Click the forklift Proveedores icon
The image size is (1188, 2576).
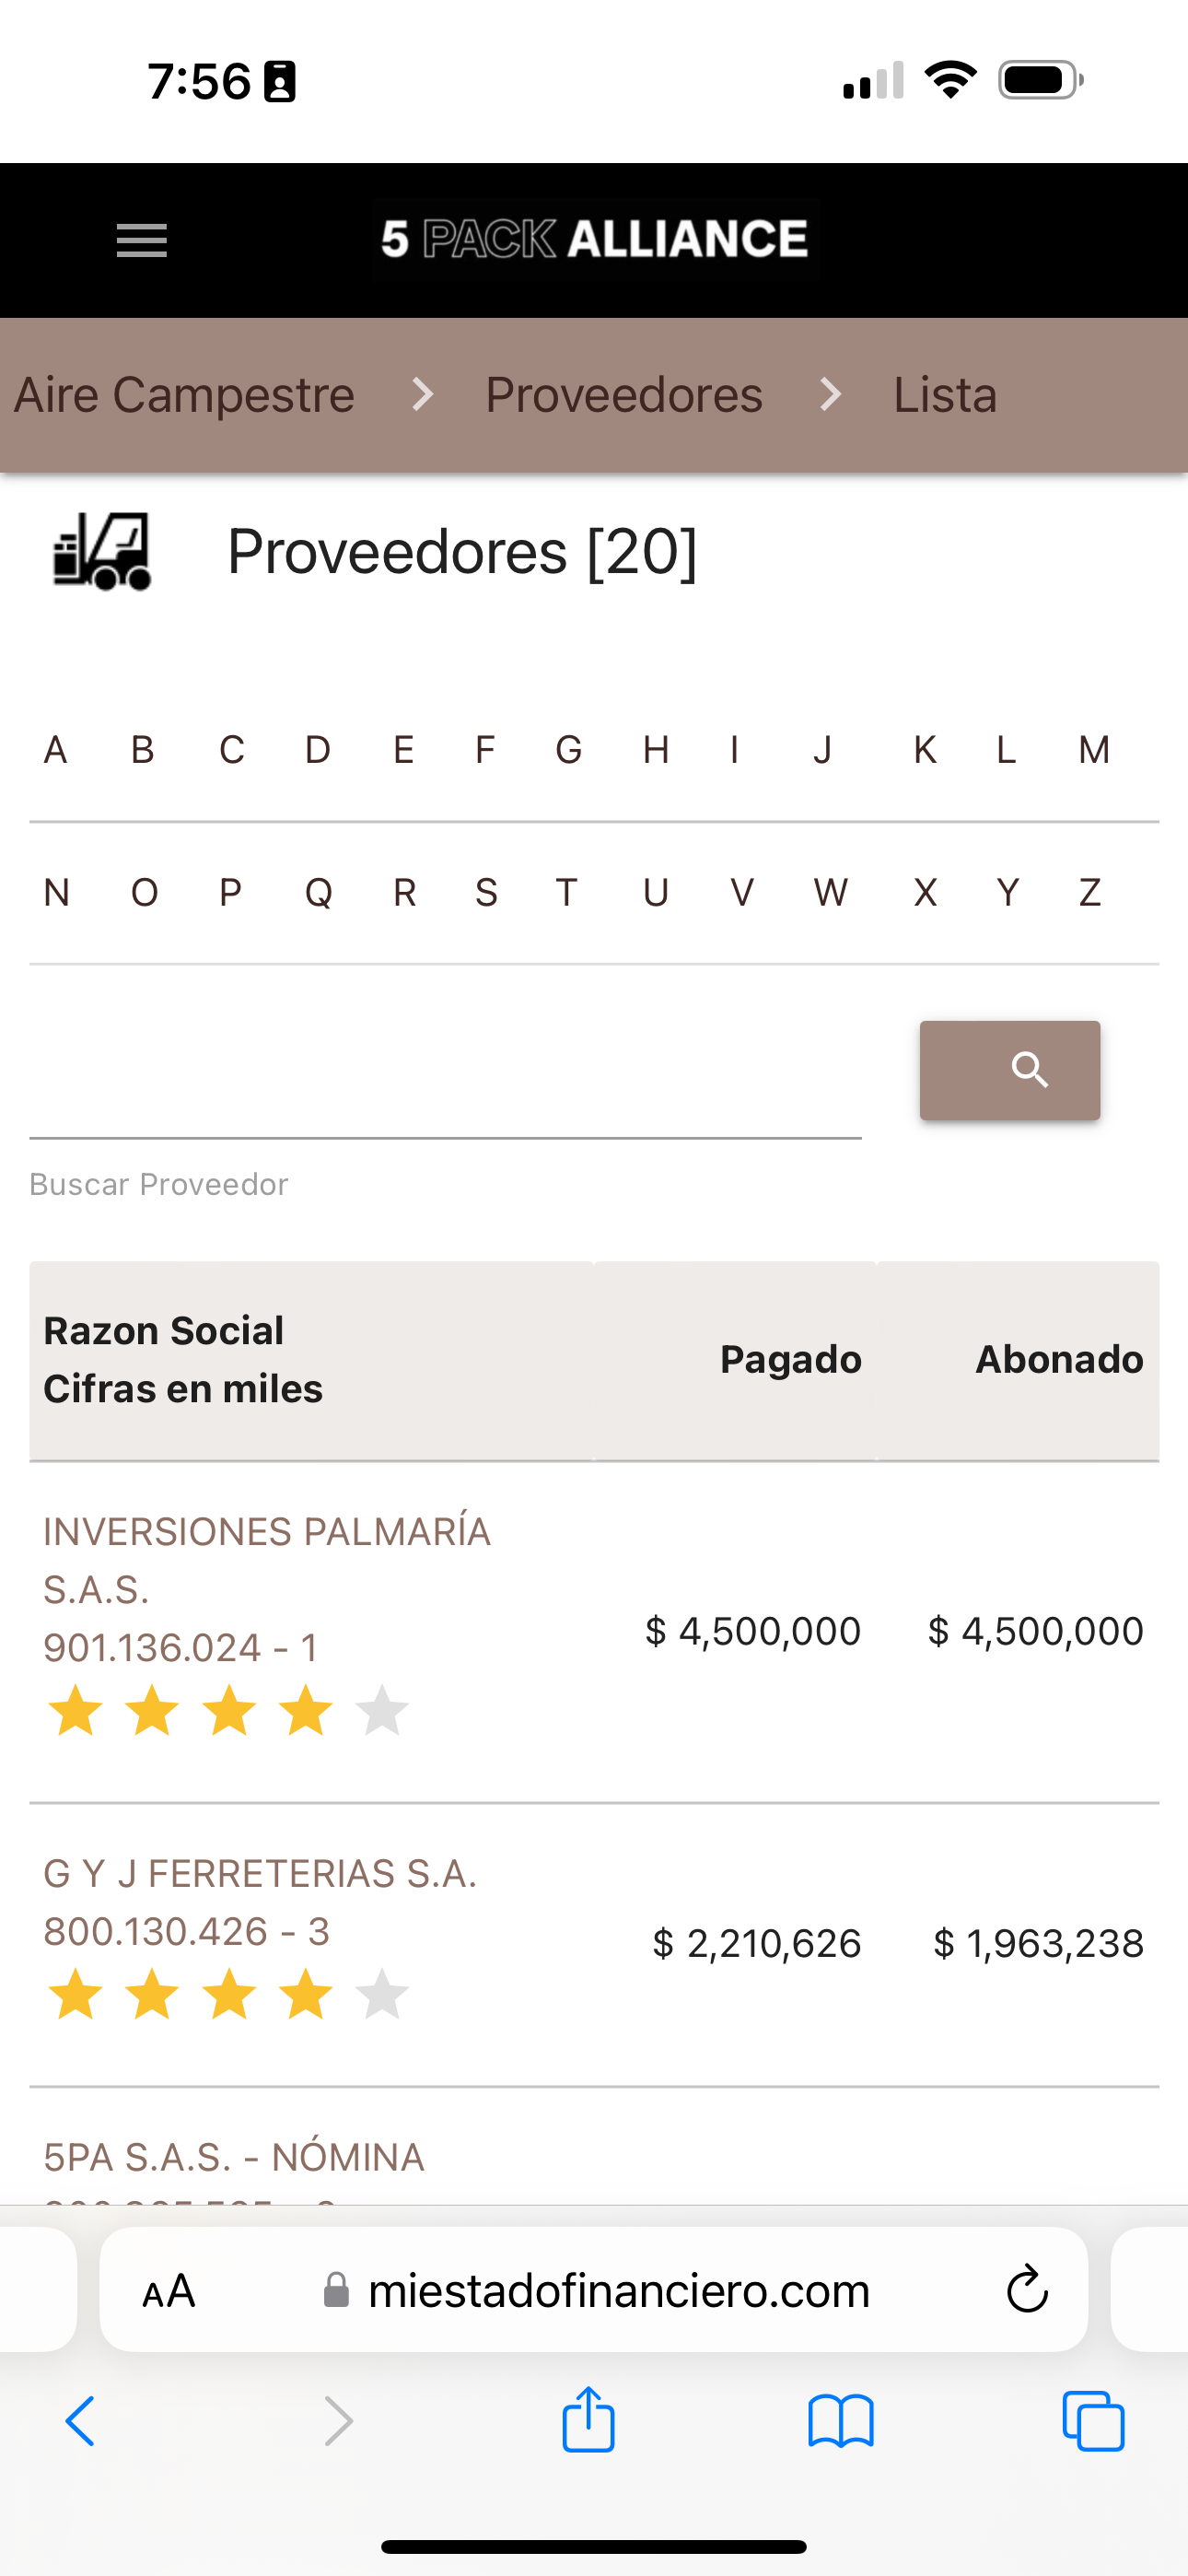[x=102, y=551]
